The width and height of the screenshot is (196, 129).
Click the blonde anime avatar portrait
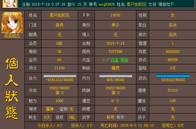click(12, 23)
